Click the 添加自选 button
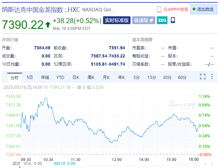This screenshot has width=220, height=168. coord(204,9)
